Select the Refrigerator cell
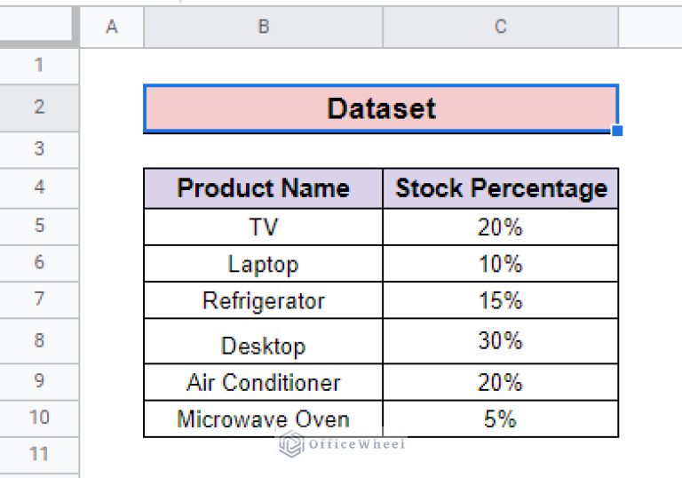The height and width of the screenshot is (478, 682). (x=264, y=300)
